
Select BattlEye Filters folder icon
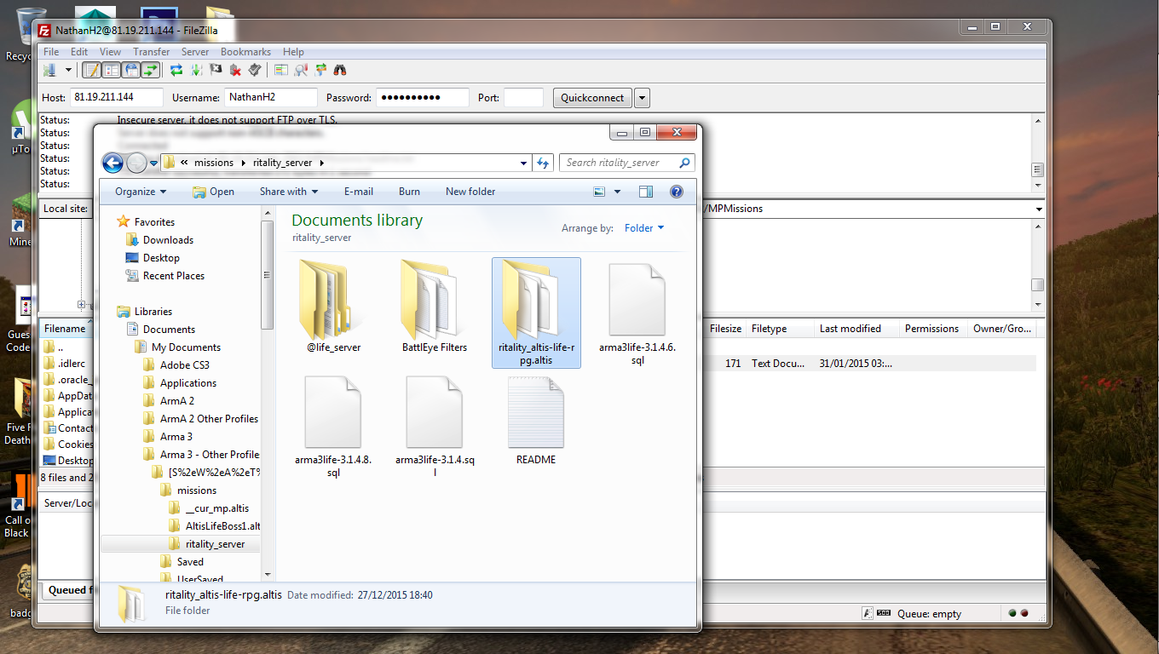click(x=435, y=299)
